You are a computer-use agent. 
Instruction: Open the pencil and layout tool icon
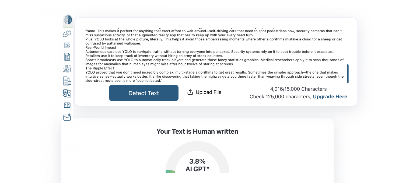tap(67, 68)
